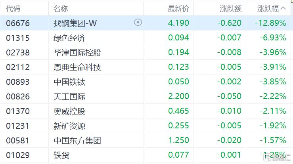Viewport: 293px width, 164px height.
Task: Open the 绿色经济 stock
Action: click(x=69, y=38)
